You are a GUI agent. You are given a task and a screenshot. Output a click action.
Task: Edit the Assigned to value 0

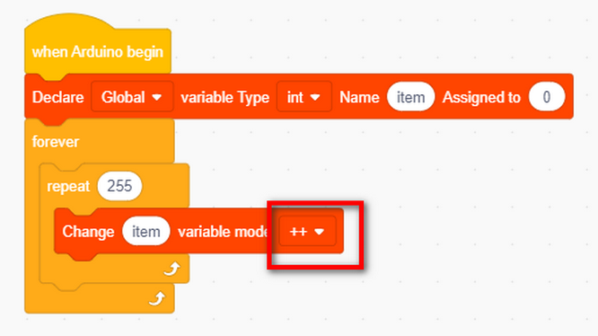click(547, 97)
